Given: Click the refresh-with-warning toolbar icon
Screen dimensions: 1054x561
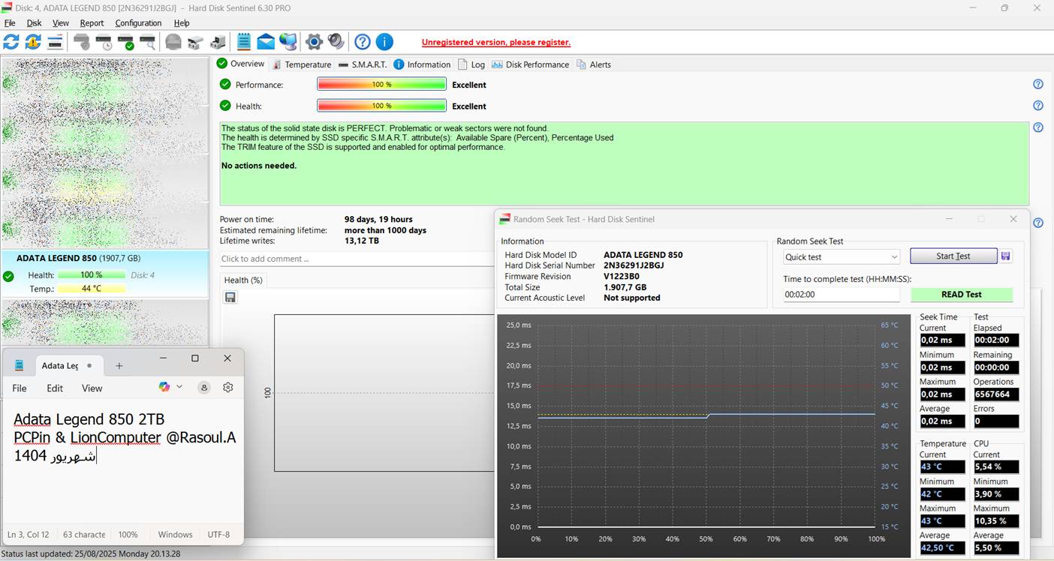Looking at the screenshot, I should 33,42.
